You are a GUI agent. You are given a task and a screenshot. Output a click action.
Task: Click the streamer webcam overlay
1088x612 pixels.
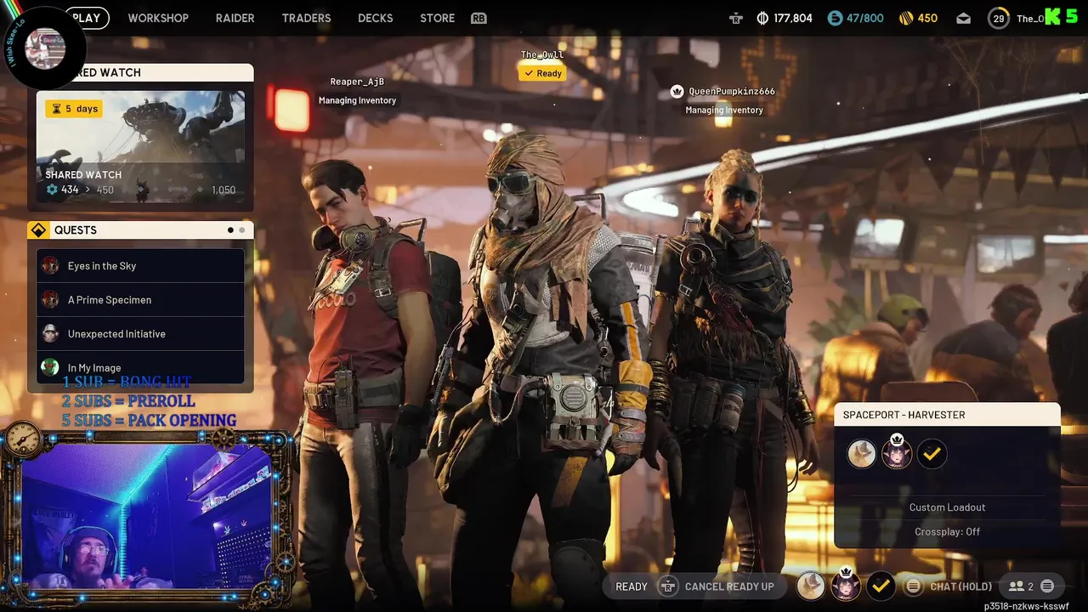pos(147,517)
